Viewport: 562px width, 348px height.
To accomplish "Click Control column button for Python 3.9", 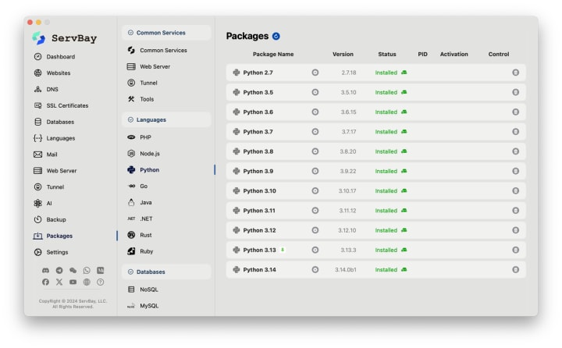I will tap(515, 171).
